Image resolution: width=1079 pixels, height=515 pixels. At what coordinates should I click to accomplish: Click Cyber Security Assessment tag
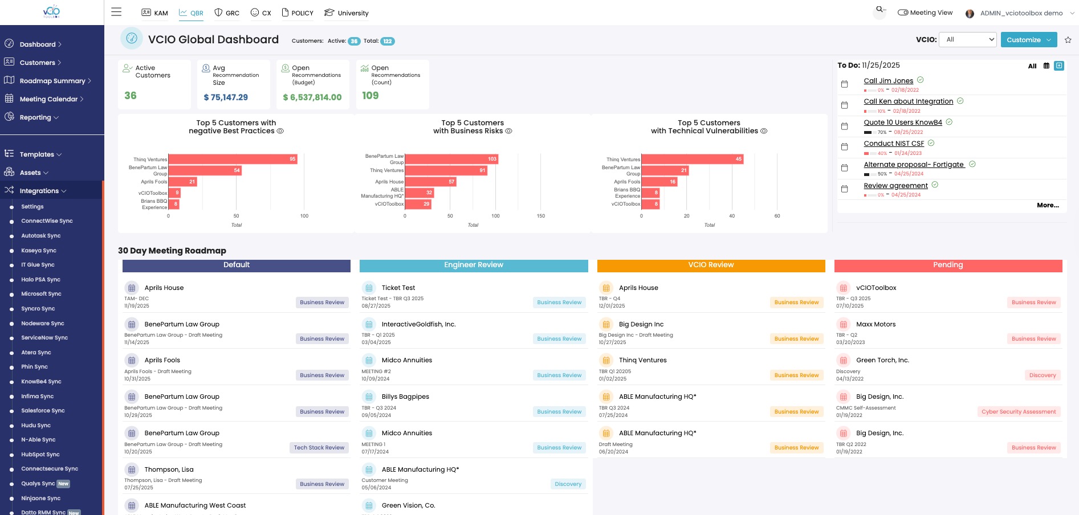[x=1019, y=412]
